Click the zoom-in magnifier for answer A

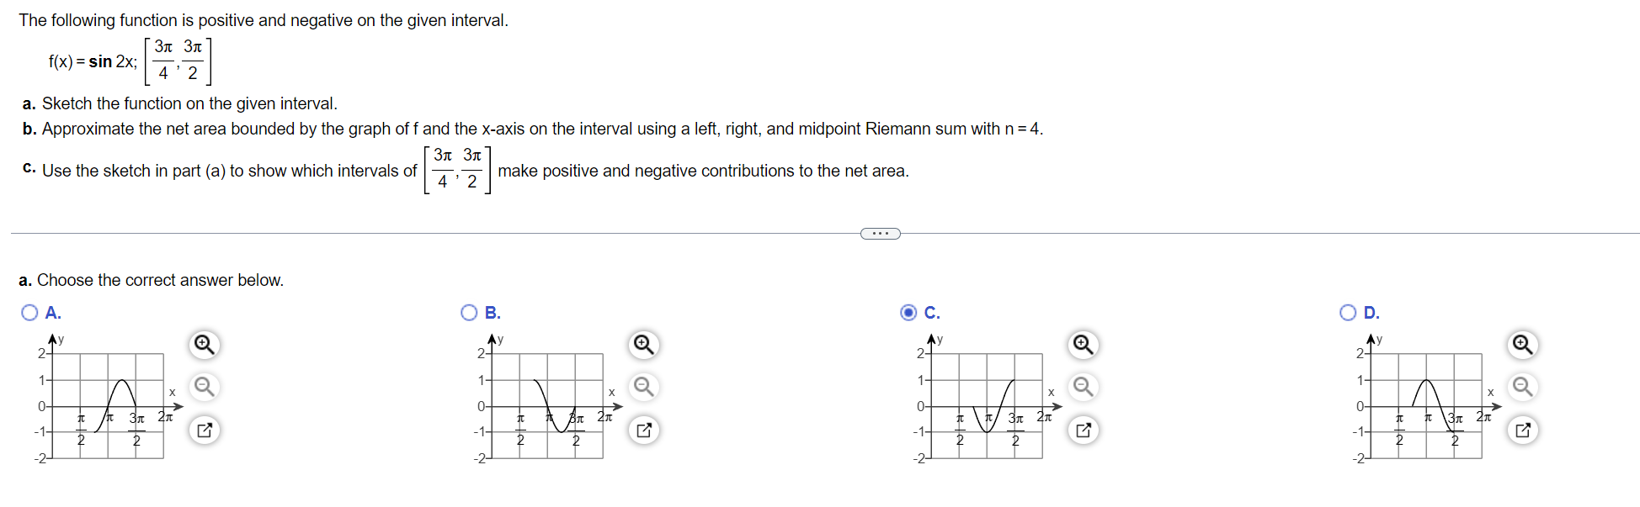click(203, 345)
